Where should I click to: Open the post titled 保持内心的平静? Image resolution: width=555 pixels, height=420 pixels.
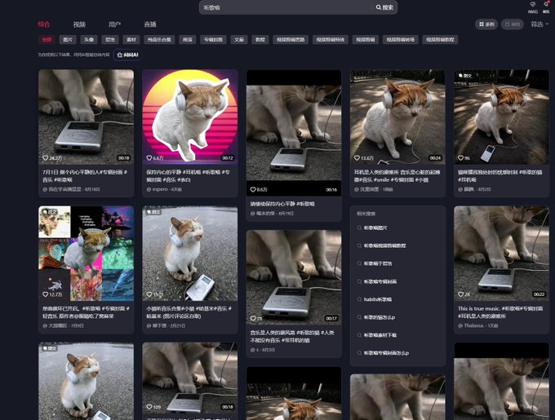(x=188, y=176)
